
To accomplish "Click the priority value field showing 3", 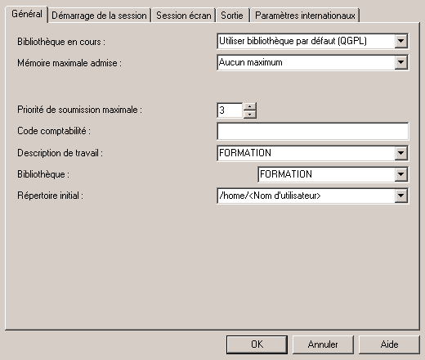I will (230, 110).
